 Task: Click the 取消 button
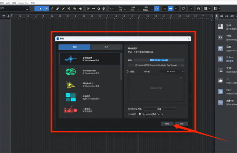point(181,123)
